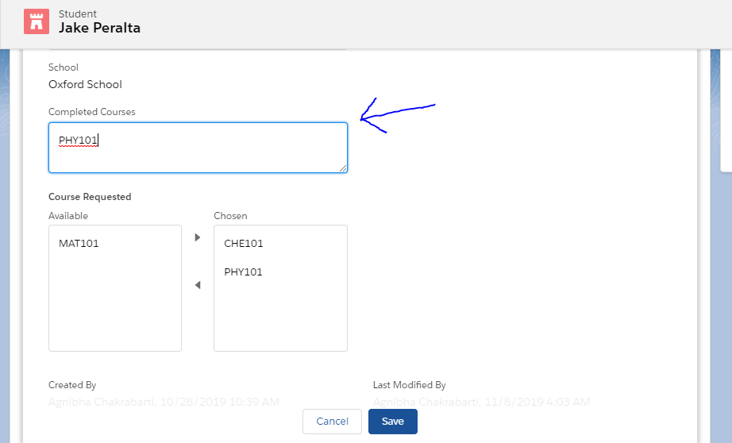Viewport: 732px width, 443px height.
Task: Click the Completed Courses field label
Action: [x=91, y=112]
